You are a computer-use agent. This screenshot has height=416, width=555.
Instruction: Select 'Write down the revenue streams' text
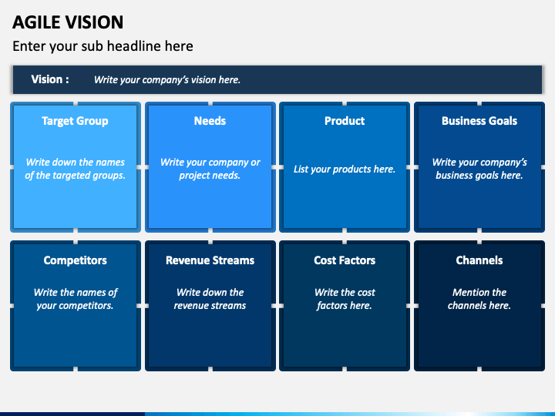click(x=210, y=299)
